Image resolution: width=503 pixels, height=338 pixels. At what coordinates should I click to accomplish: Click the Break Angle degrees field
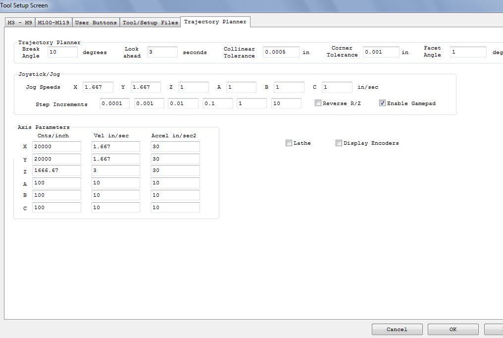[62, 52]
